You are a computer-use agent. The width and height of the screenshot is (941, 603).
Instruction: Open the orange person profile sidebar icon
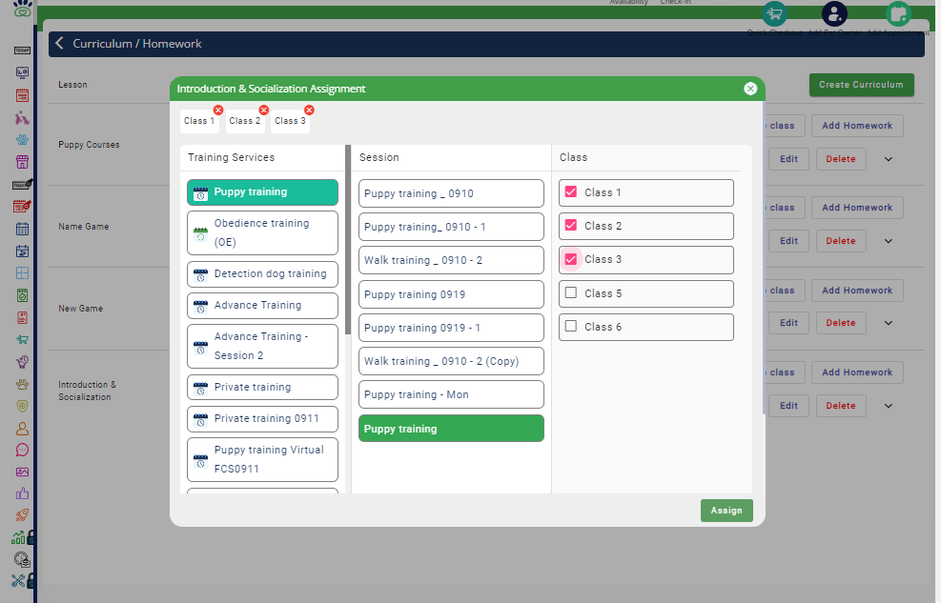22,429
